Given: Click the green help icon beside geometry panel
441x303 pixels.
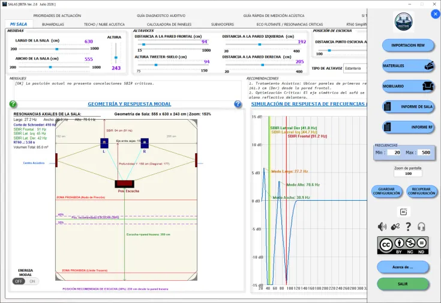Looking at the screenshot, I should pos(13,104).
